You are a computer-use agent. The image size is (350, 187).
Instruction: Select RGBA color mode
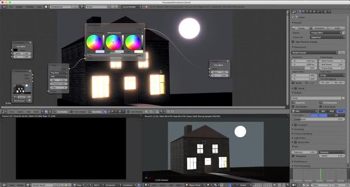(x=341, y=111)
